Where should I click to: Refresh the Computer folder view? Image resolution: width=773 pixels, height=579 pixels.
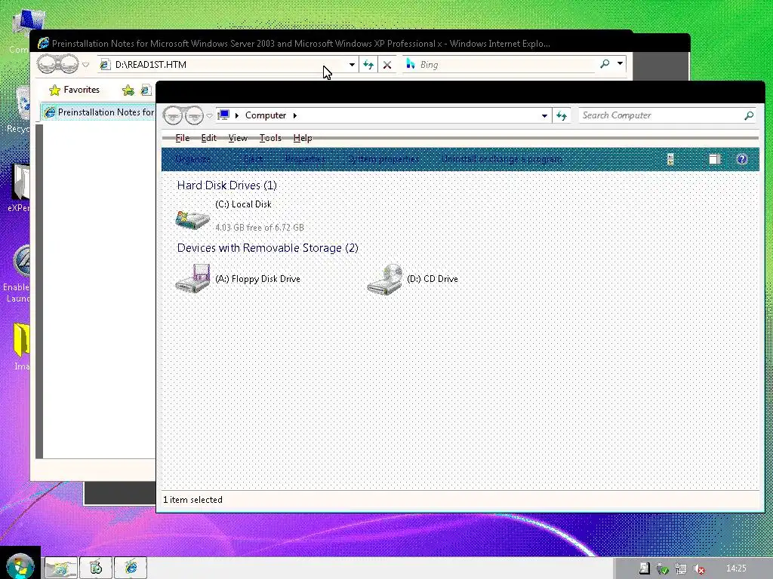point(562,115)
